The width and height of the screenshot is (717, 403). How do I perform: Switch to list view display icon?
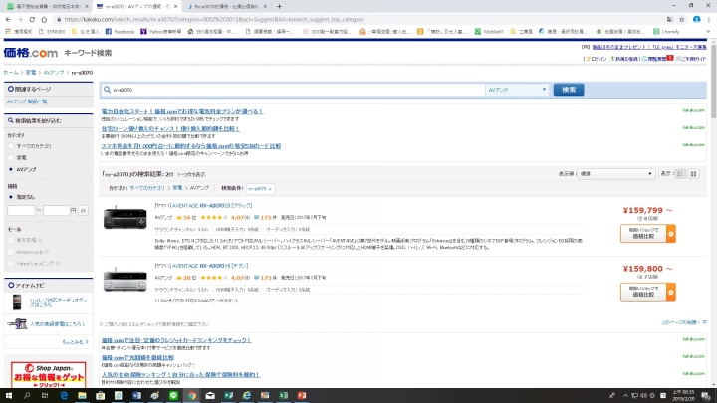pyautogui.click(x=680, y=174)
